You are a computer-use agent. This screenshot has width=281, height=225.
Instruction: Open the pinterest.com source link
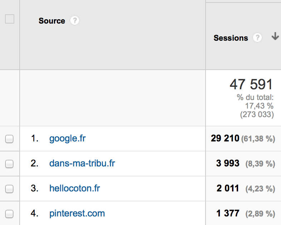click(x=77, y=213)
